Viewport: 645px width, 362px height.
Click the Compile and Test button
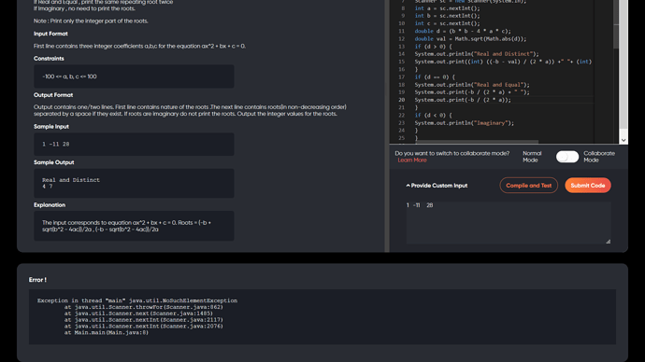[528, 186]
